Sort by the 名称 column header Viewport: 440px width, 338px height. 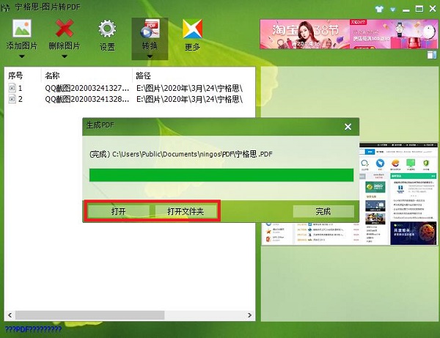point(53,76)
